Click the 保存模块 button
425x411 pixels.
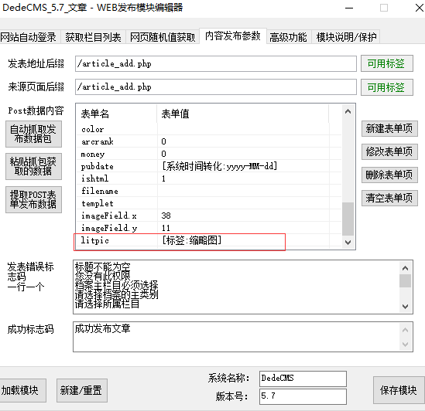click(x=398, y=390)
